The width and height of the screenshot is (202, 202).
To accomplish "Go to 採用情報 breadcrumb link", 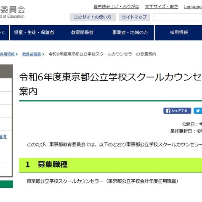I will tap(7, 54).
